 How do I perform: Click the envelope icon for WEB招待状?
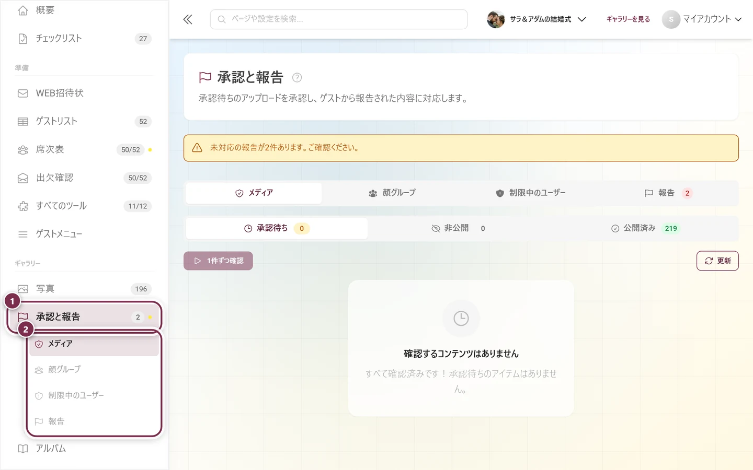(23, 93)
